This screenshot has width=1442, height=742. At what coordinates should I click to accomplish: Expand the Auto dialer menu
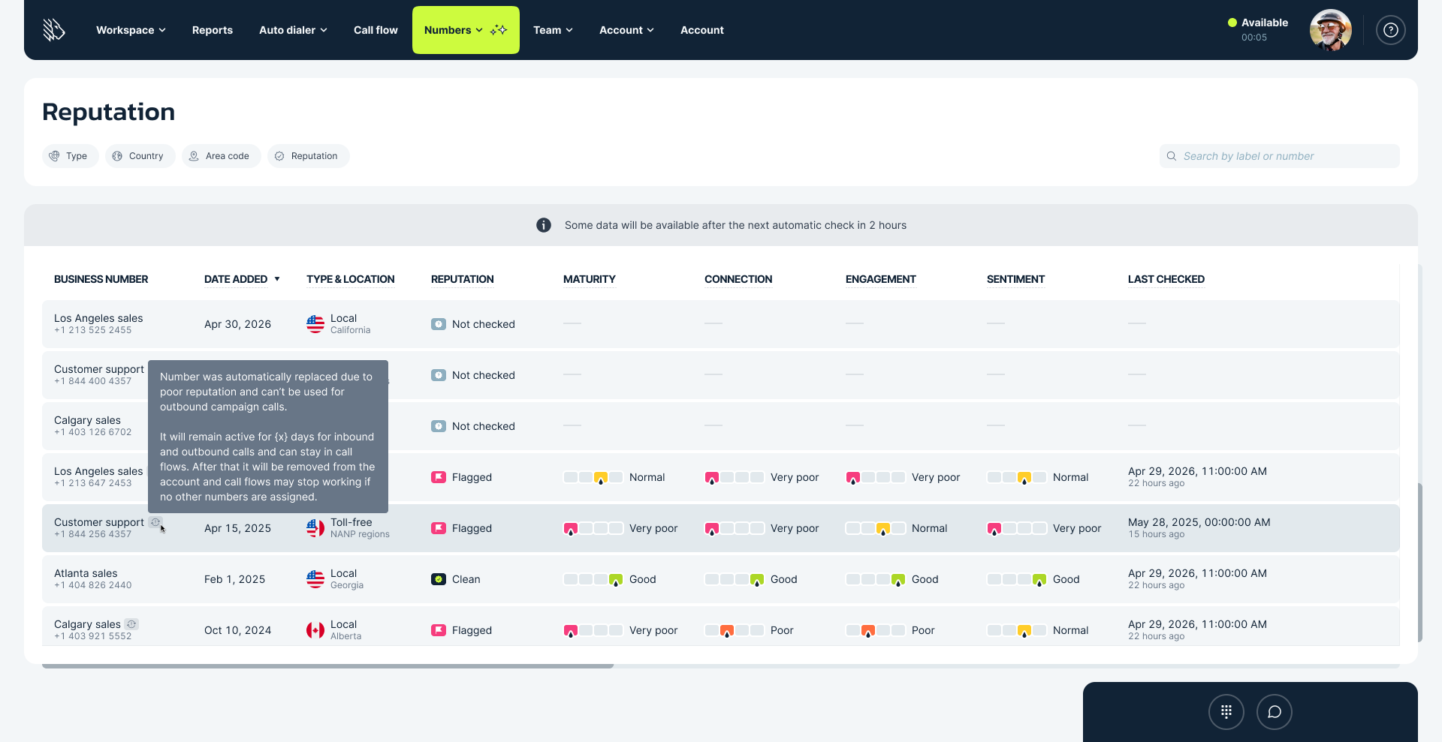click(x=293, y=30)
